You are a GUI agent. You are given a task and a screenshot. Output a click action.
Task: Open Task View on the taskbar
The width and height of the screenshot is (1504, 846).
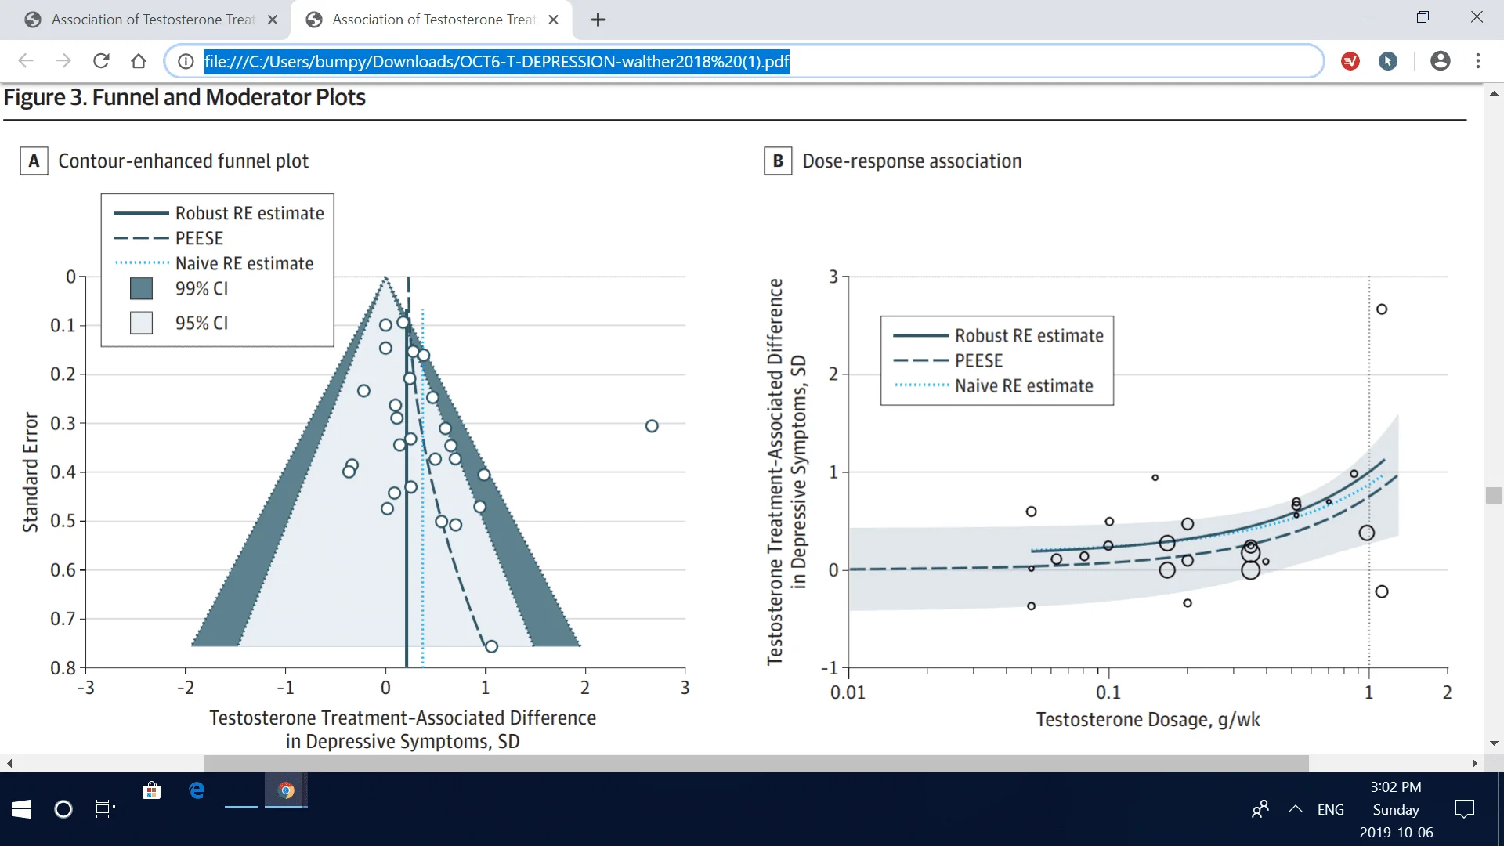pos(106,809)
